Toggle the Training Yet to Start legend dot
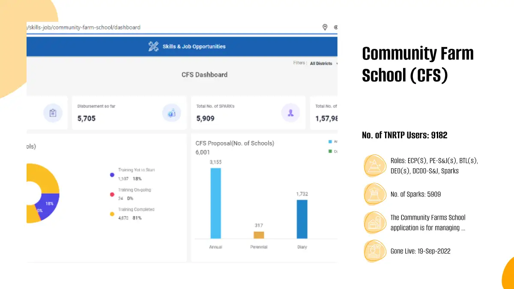 tap(112, 175)
